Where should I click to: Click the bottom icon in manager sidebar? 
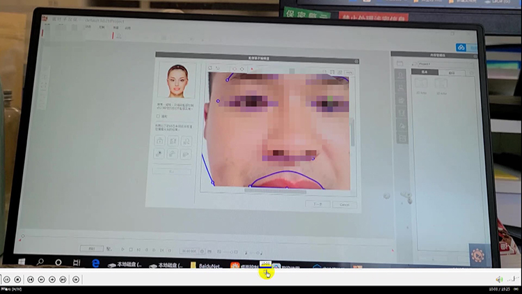402,138
